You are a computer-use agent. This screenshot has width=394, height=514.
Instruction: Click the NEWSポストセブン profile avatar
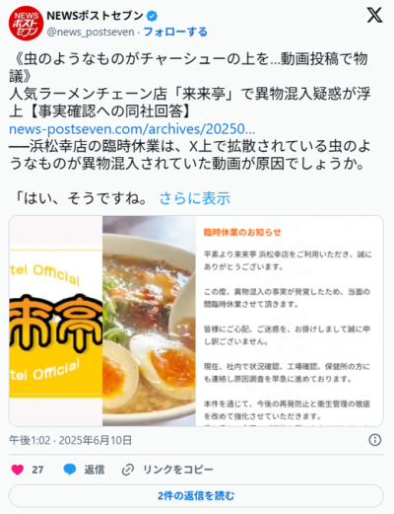click(26, 24)
